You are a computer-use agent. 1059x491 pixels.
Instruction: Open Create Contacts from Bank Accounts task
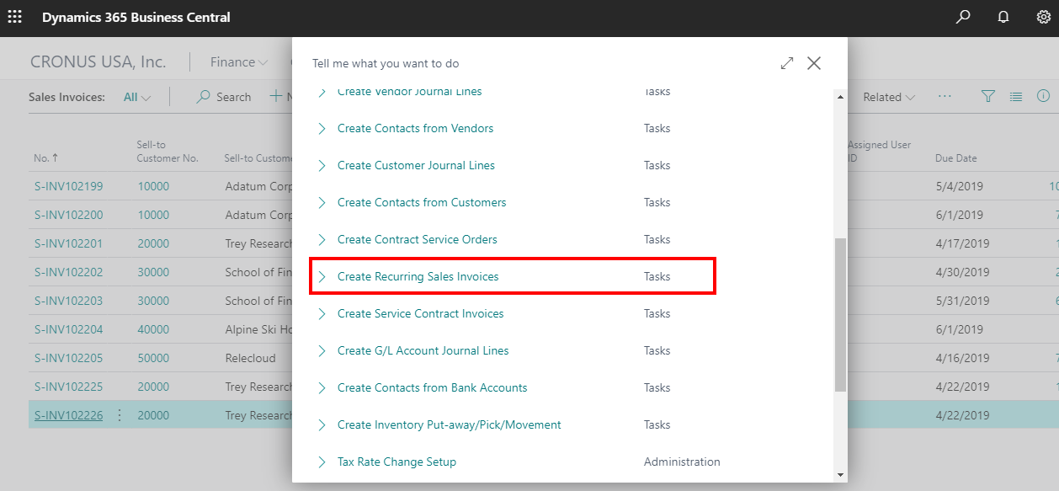pos(433,387)
